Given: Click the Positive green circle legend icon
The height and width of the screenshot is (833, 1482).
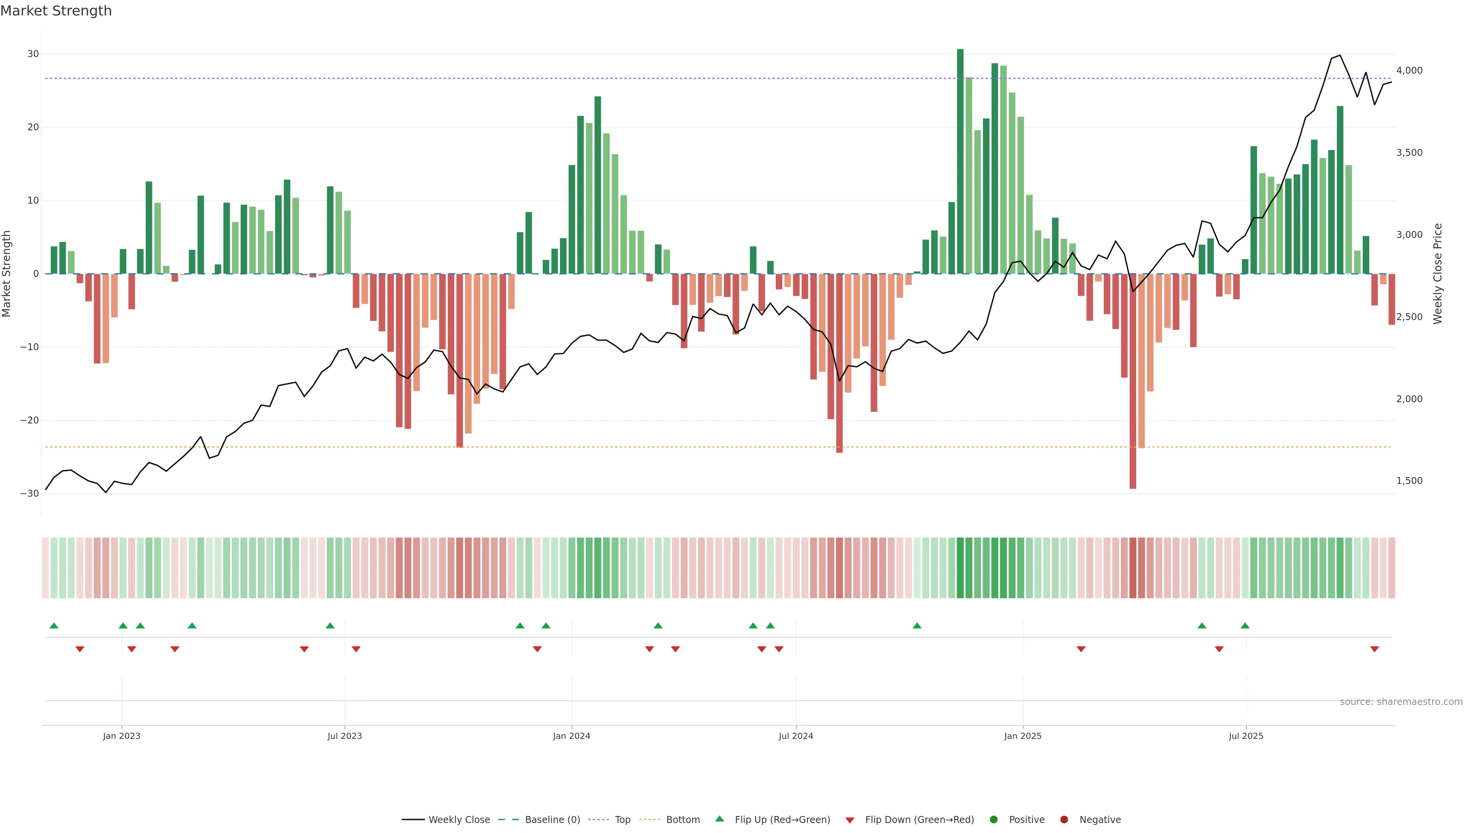Looking at the screenshot, I should click(x=993, y=820).
